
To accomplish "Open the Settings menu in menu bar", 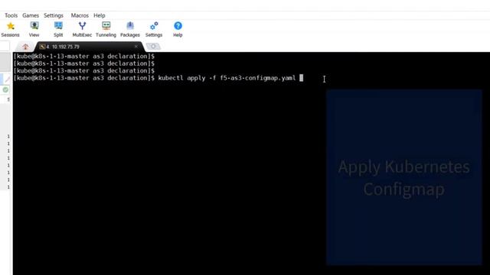I will pos(54,15).
